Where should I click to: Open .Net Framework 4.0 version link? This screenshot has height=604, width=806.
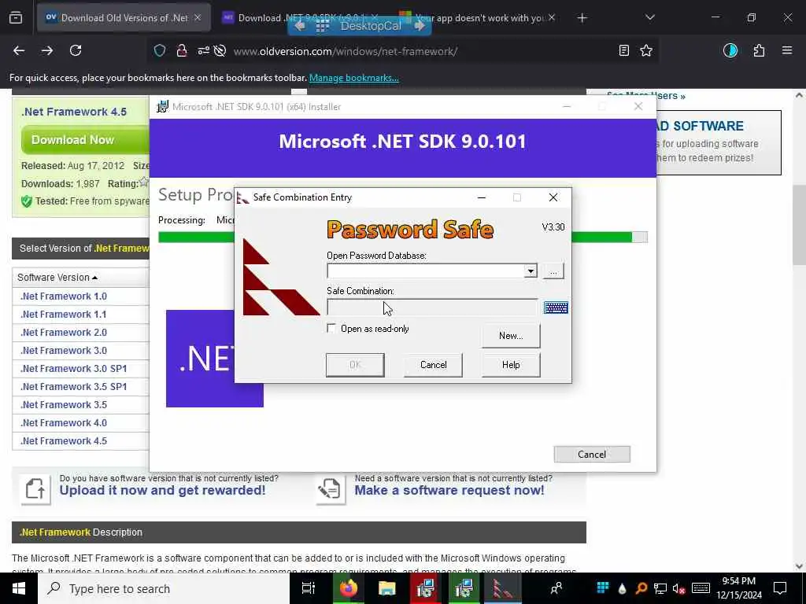(x=64, y=422)
